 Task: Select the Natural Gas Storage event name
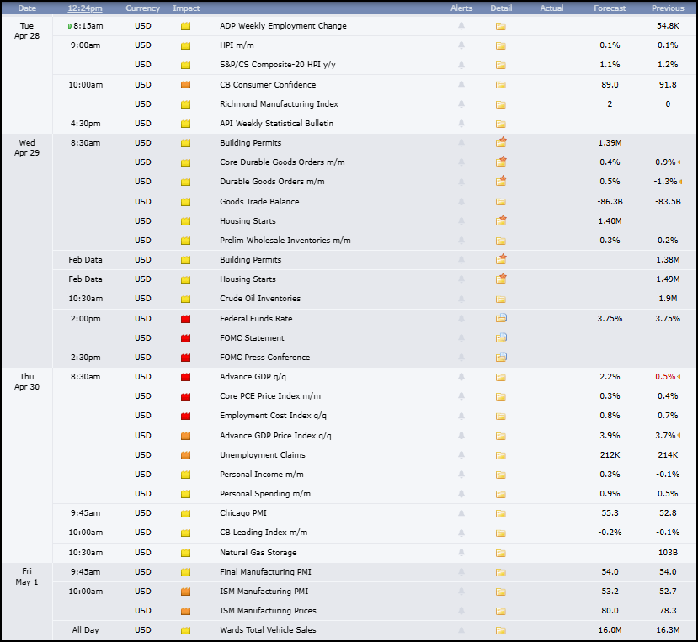pyautogui.click(x=258, y=553)
